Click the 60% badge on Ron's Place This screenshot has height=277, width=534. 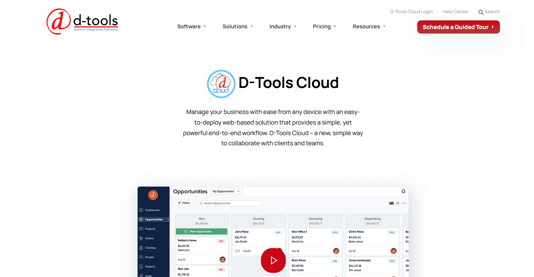335,261
